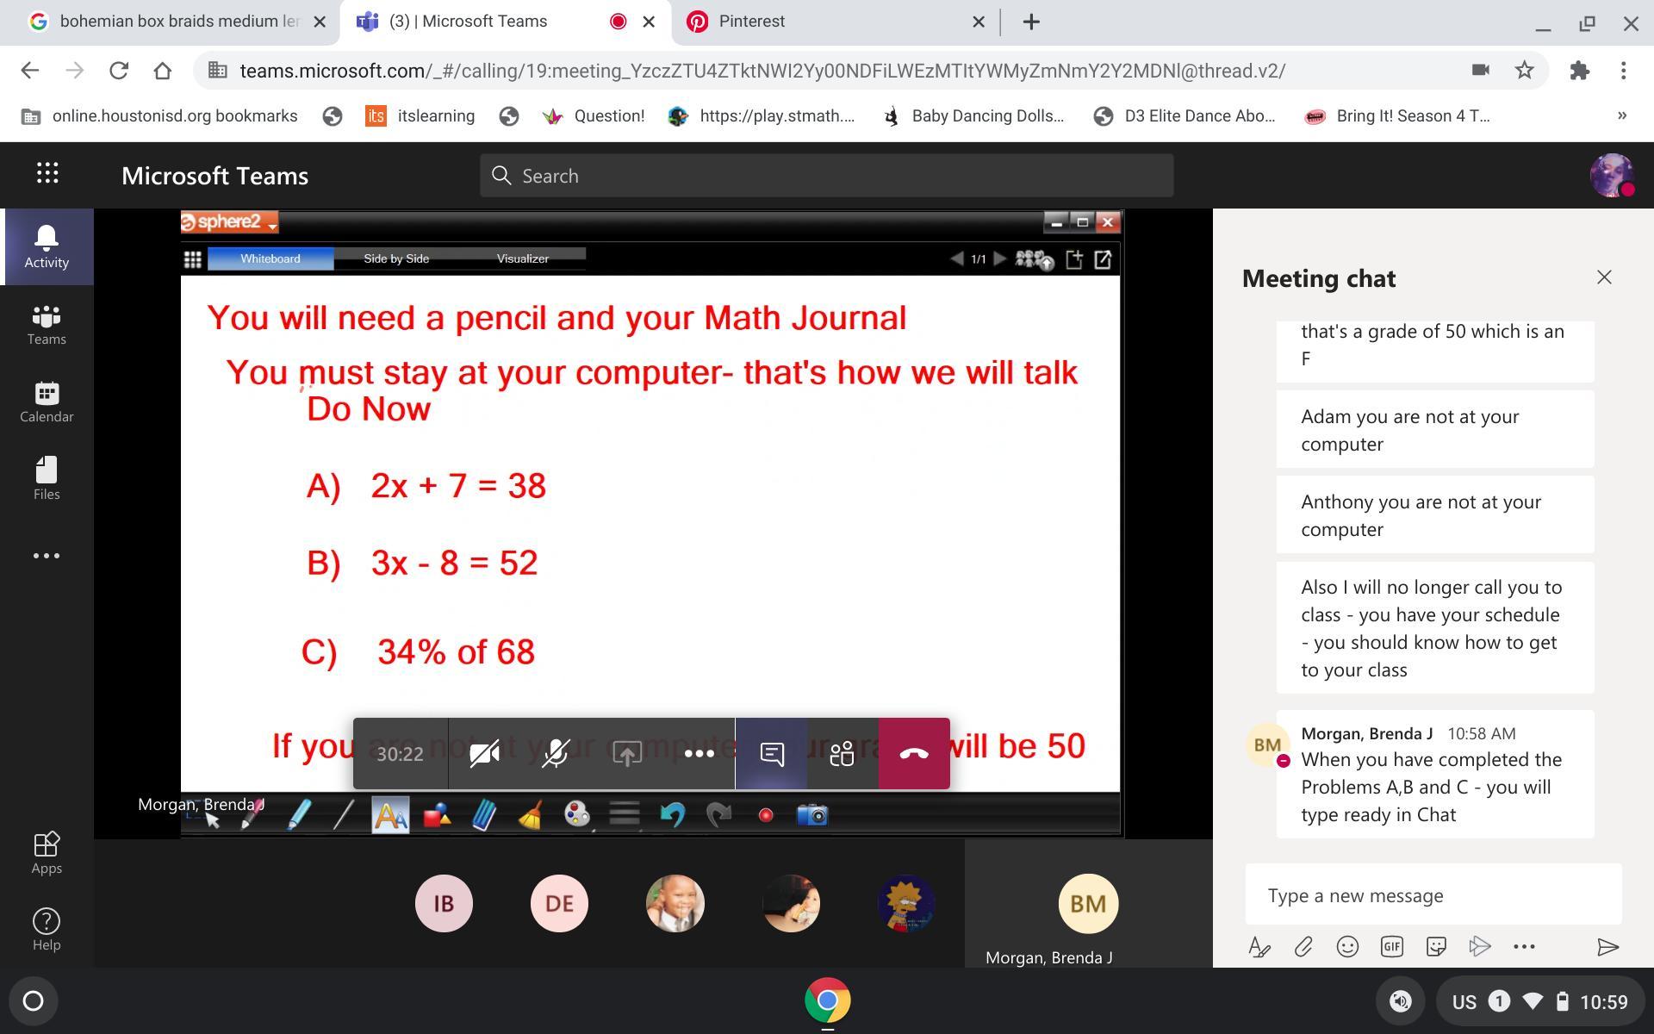1654x1034 pixels.
Task: Open the itslearning bookmark
Action: 420,116
